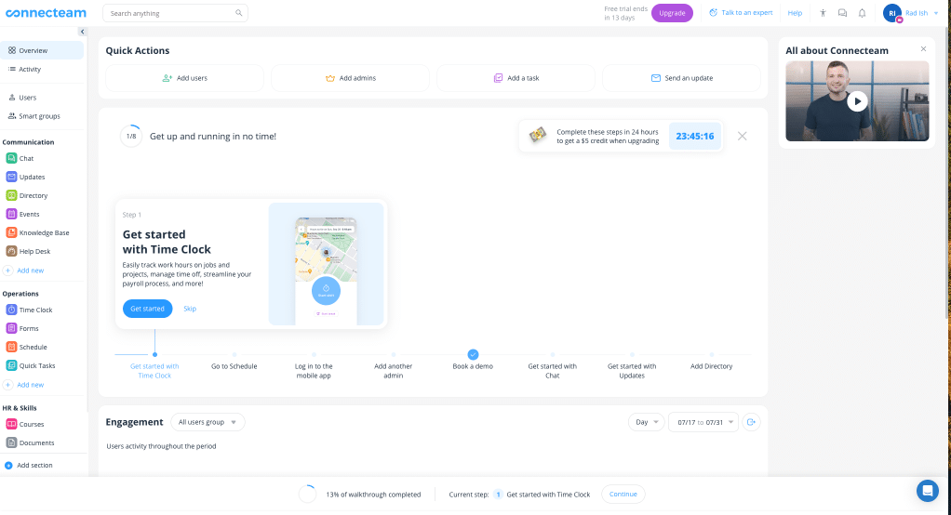Click the search magnifier icon

pyautogui.click(x=238, y=13)
